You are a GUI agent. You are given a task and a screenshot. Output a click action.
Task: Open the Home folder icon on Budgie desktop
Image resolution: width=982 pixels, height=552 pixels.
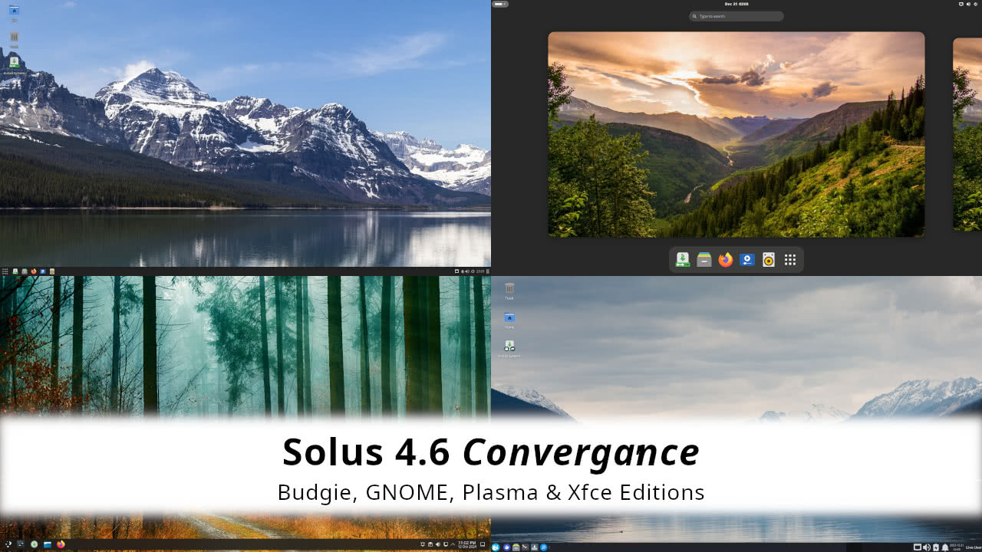tap(14, 11)
